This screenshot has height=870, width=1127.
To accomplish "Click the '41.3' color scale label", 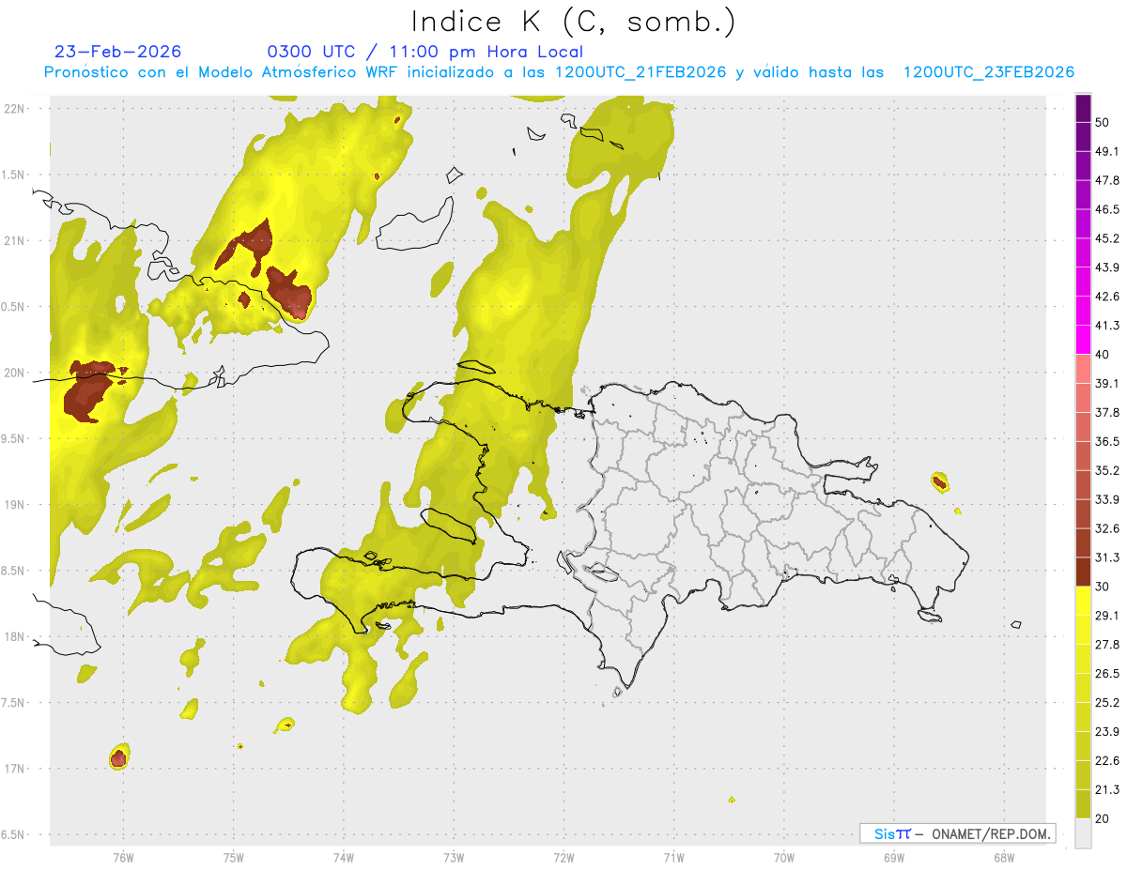I will click(1107, 326).
